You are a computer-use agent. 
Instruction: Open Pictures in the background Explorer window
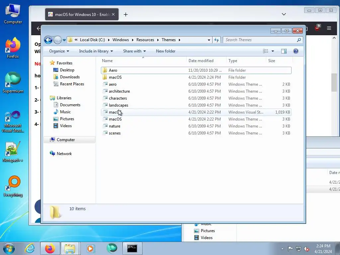click(205, 231)
